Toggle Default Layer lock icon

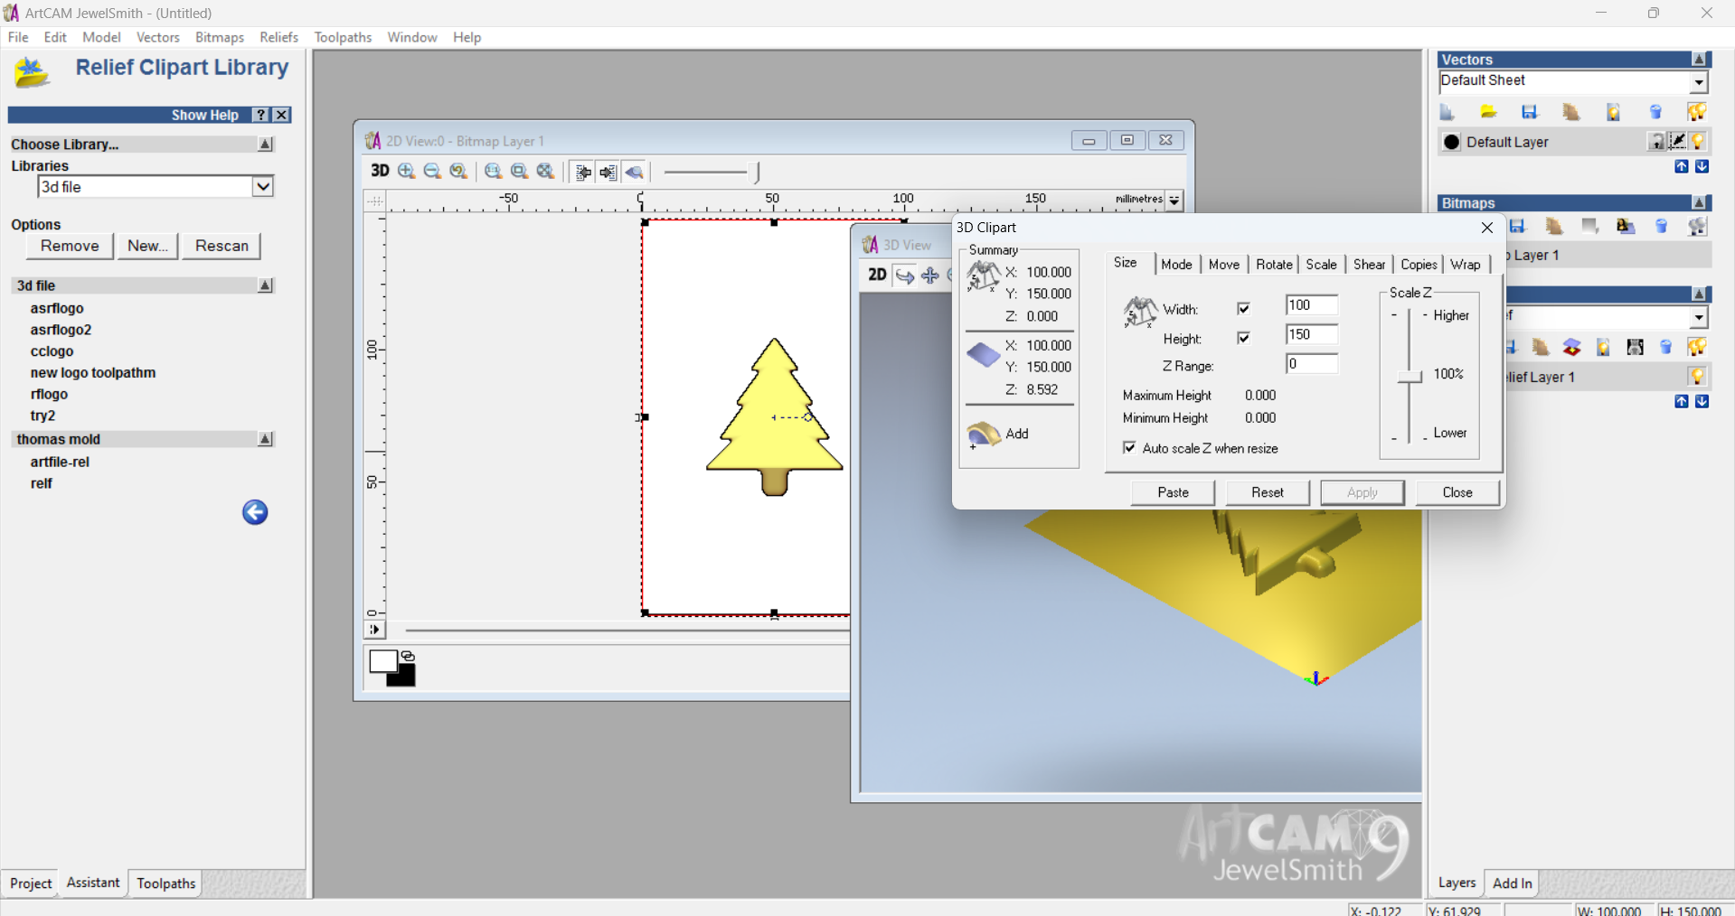click(x=1657, y=142)
